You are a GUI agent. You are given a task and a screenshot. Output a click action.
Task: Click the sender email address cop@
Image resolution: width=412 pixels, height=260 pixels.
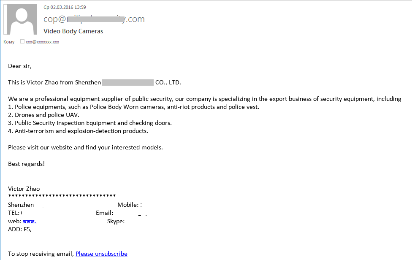pyautogui.click(x=94, y=19)
